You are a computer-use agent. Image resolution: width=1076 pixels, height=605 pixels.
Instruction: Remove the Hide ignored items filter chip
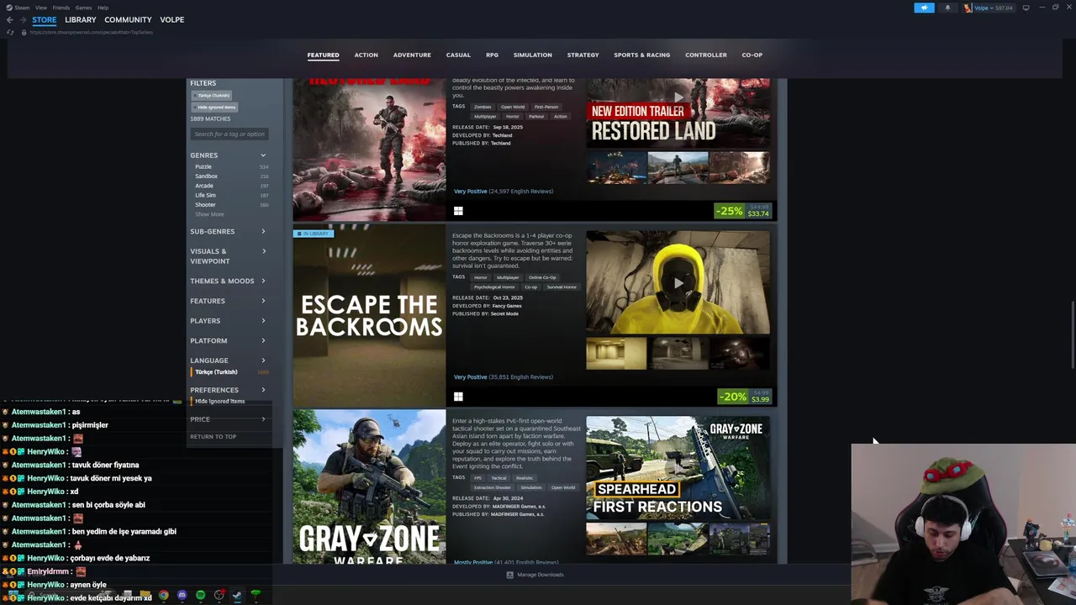point(216,107)
